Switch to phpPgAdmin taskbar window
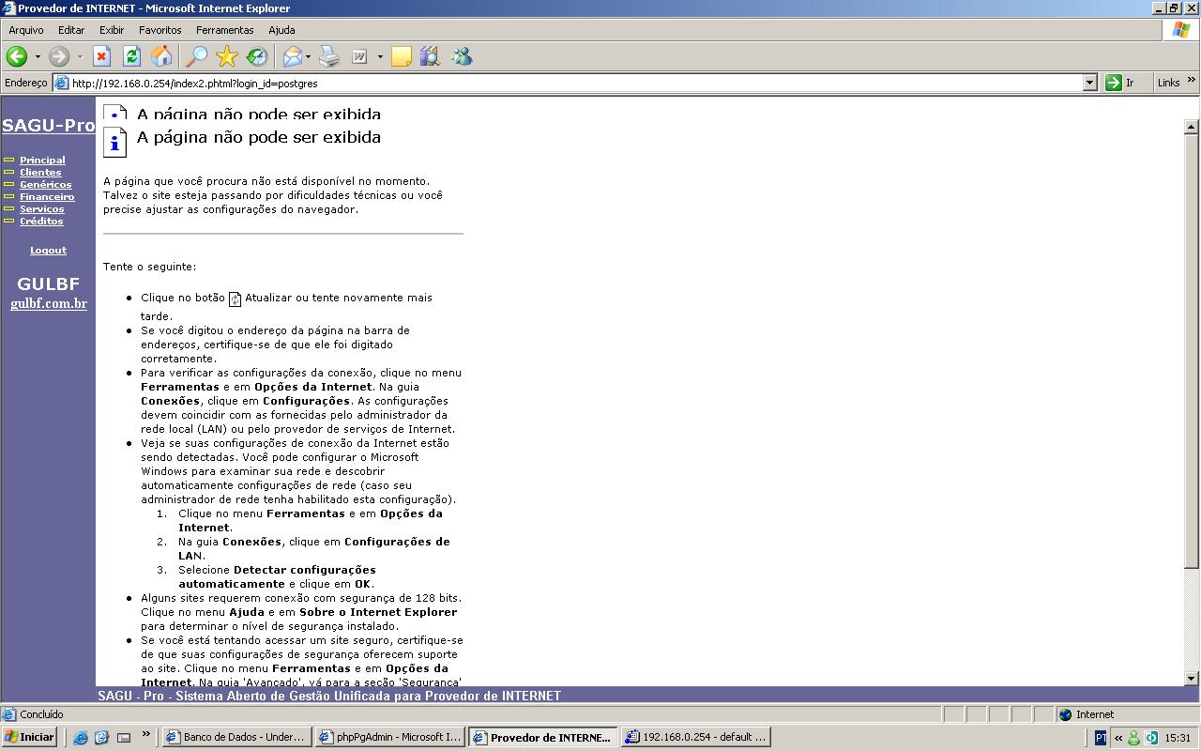This screenshot has width=1201, height=751. click(389, 737)
